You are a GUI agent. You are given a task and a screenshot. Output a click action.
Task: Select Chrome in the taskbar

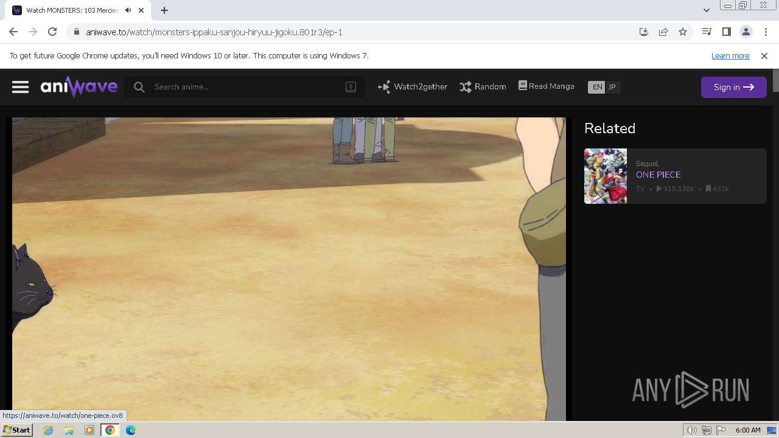110,430
